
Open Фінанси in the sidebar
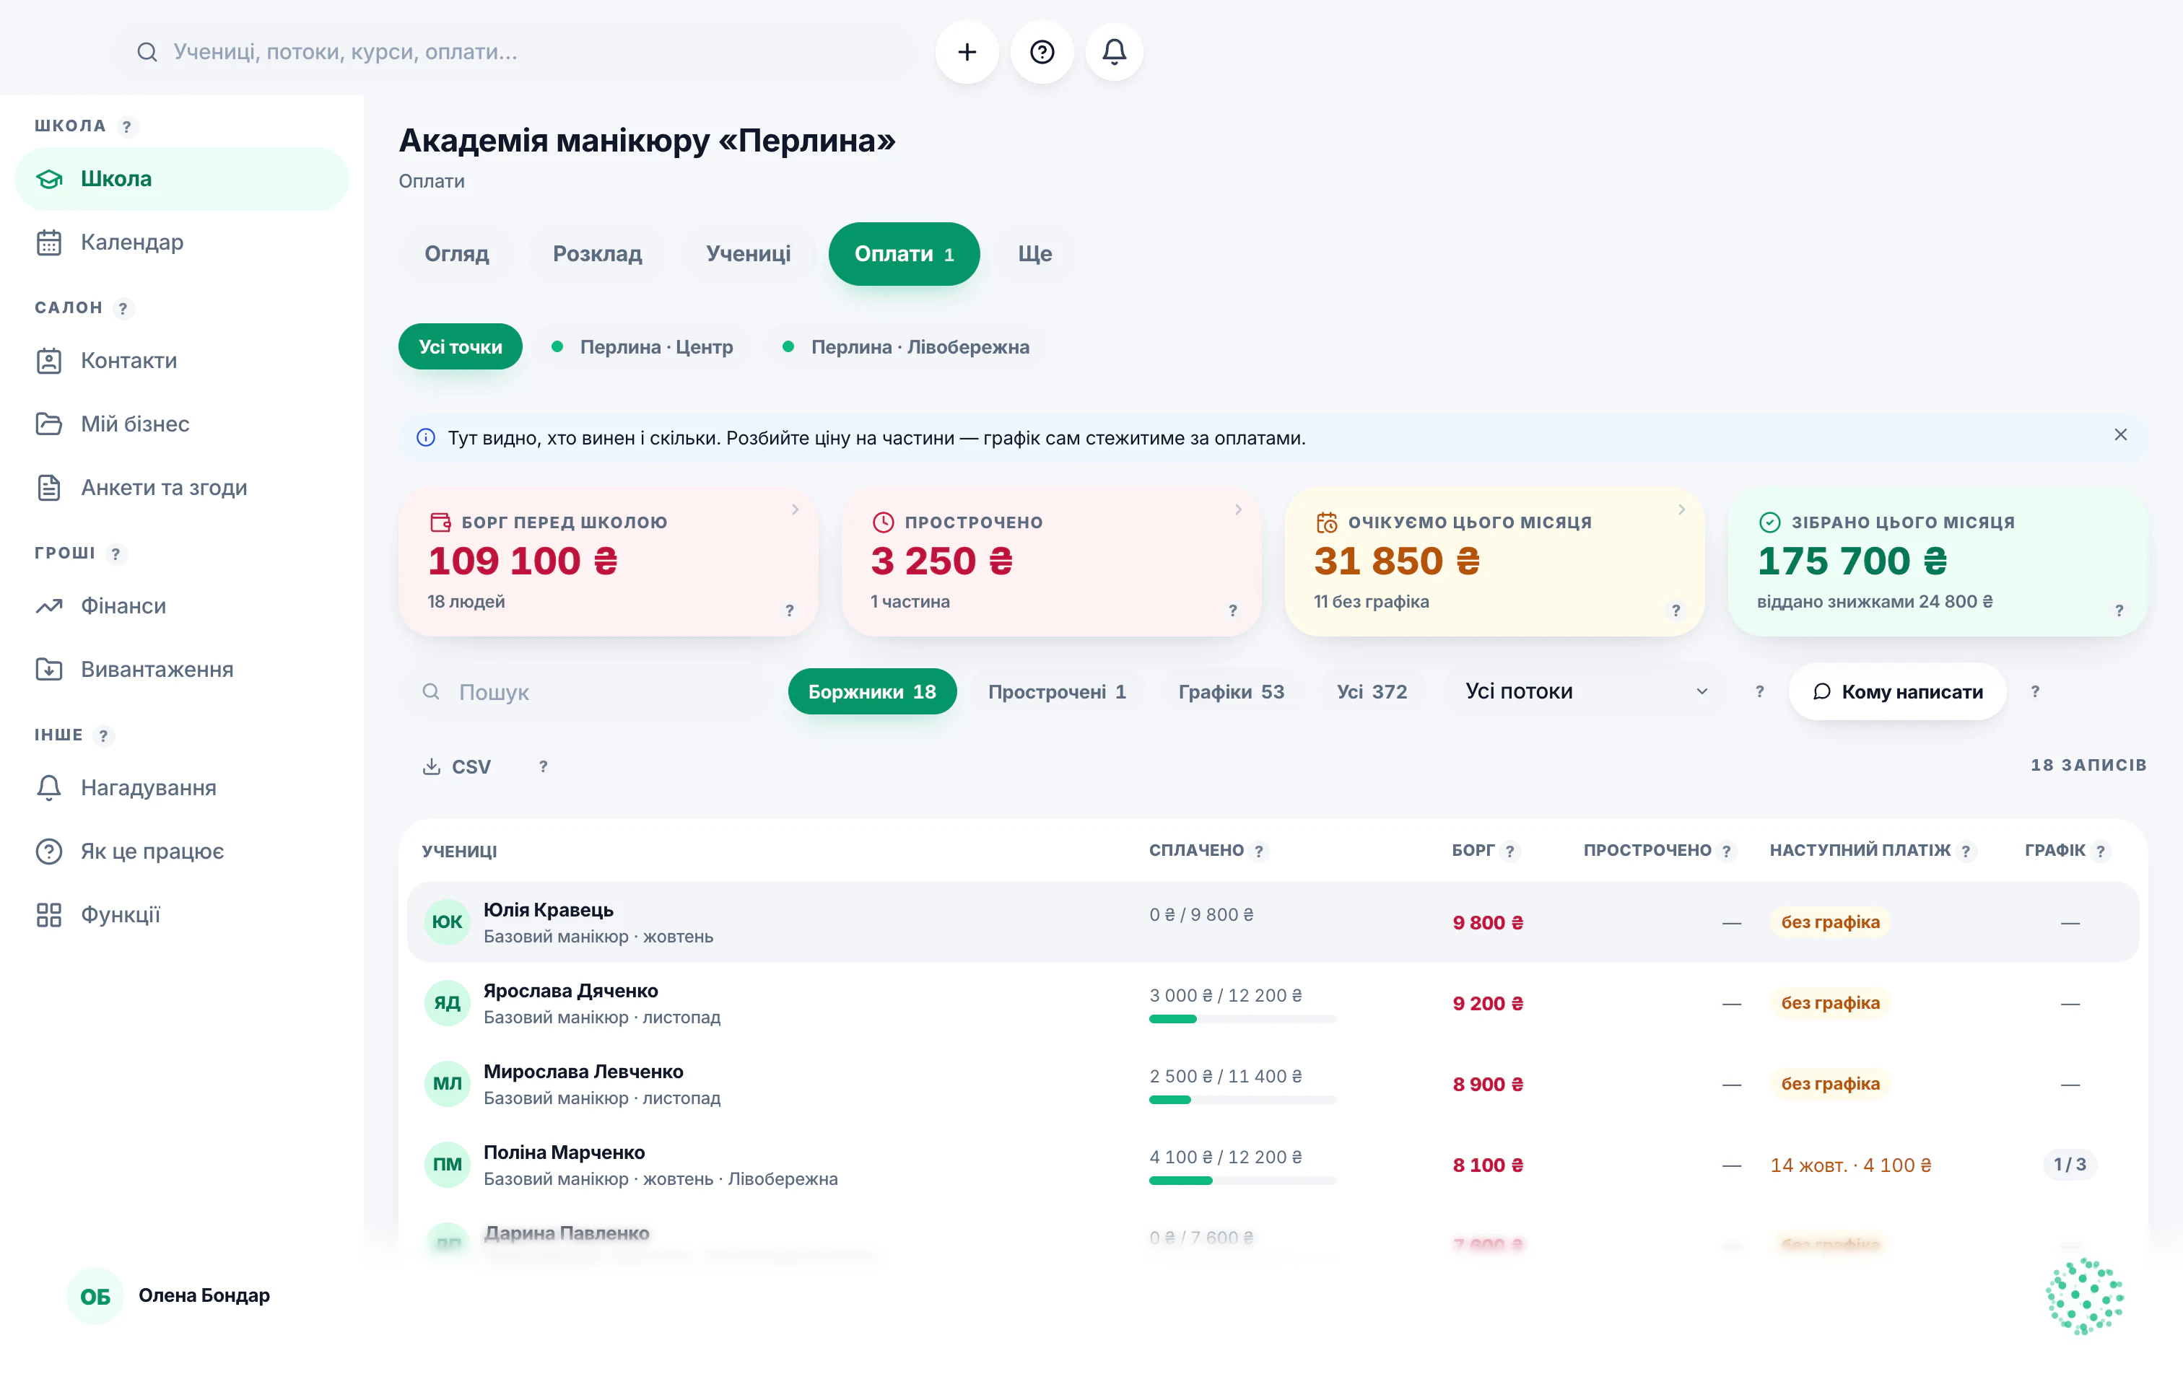(x=181, y=605)
